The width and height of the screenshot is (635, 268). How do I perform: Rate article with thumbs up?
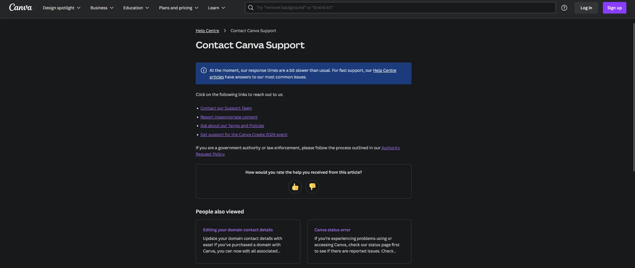(295, 187)
